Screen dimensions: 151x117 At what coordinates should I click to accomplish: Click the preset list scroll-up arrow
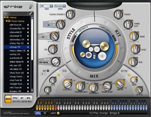tap(32, 17)
